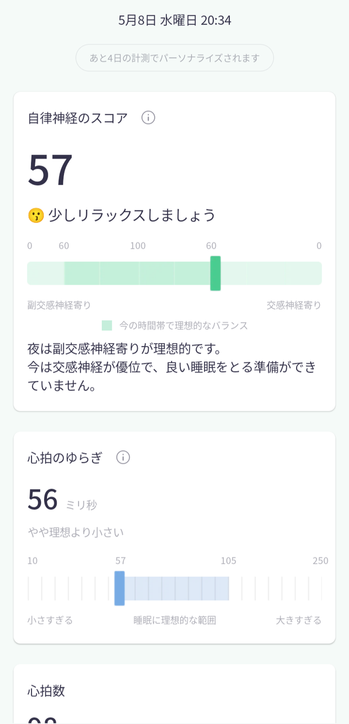Viewport: 349px width, 724px height.
Task: Tap the large score number 57
Action: [51, 169]
